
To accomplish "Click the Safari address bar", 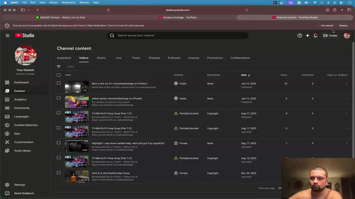I will point(177,10).
